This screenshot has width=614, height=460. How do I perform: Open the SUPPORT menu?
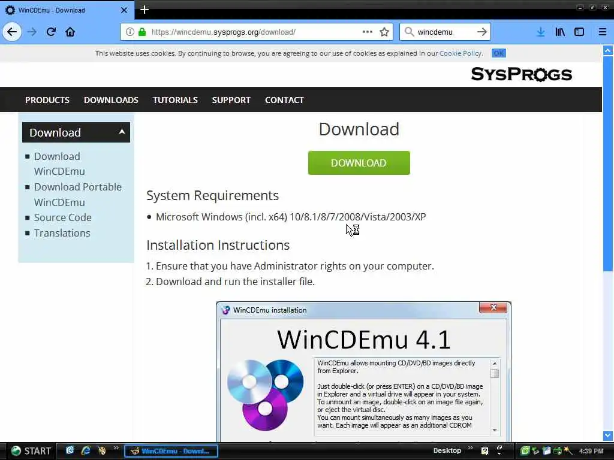click(231, 100)
